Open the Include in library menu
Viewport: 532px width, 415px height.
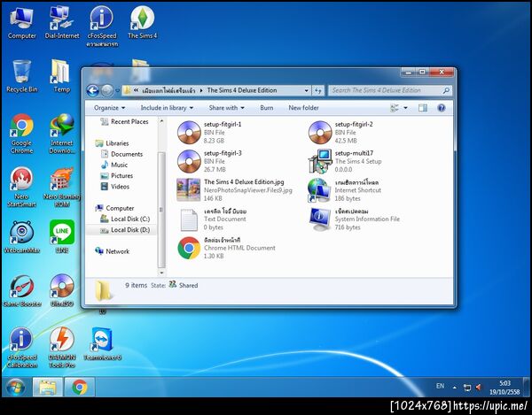click(167, 108)
